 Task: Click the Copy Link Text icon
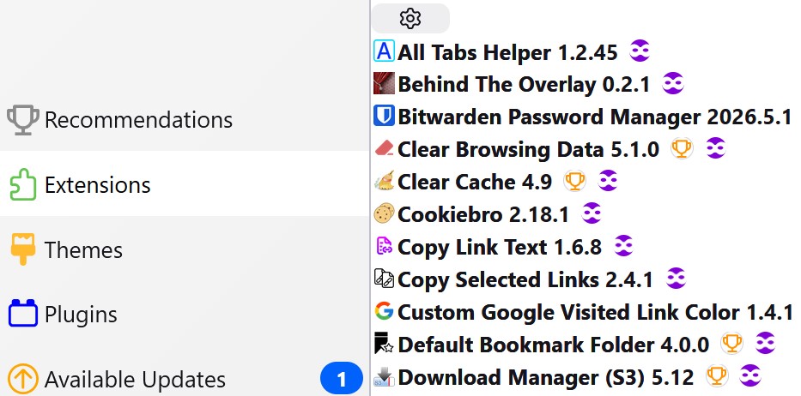tap(384, 247)
